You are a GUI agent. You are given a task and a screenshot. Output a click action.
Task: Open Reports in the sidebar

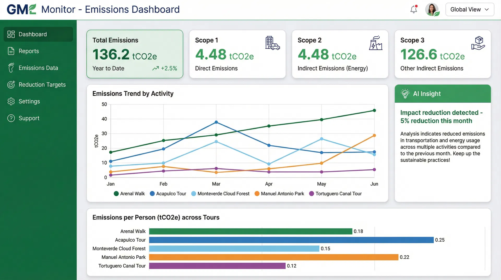[29, 51]
